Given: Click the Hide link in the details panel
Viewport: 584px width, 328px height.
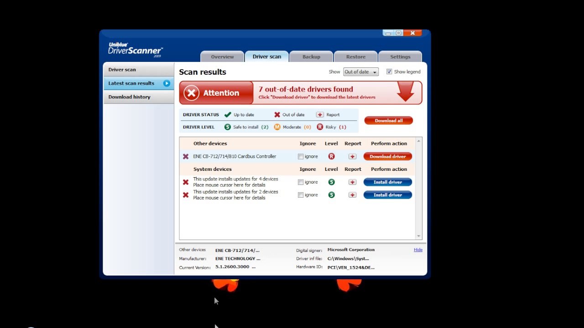Looking at the screenshot, I should pos(418,250).
